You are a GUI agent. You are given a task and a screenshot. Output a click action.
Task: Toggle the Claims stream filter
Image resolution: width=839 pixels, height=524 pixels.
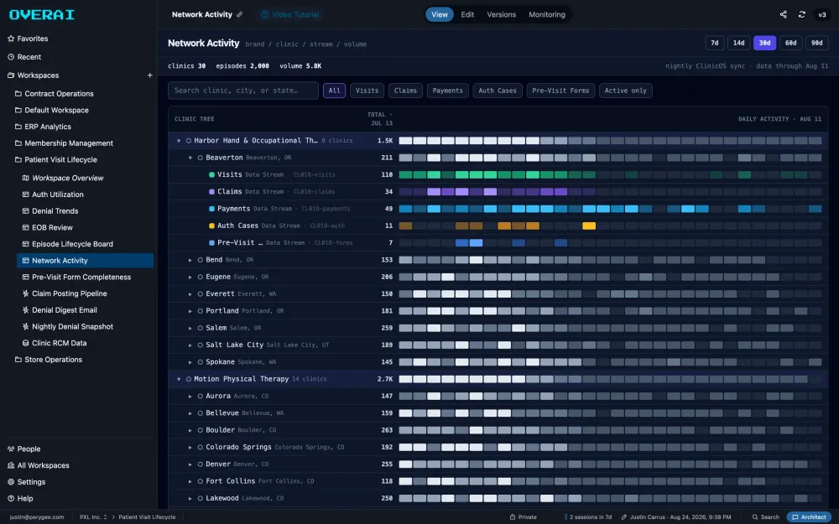coord(405,91)
